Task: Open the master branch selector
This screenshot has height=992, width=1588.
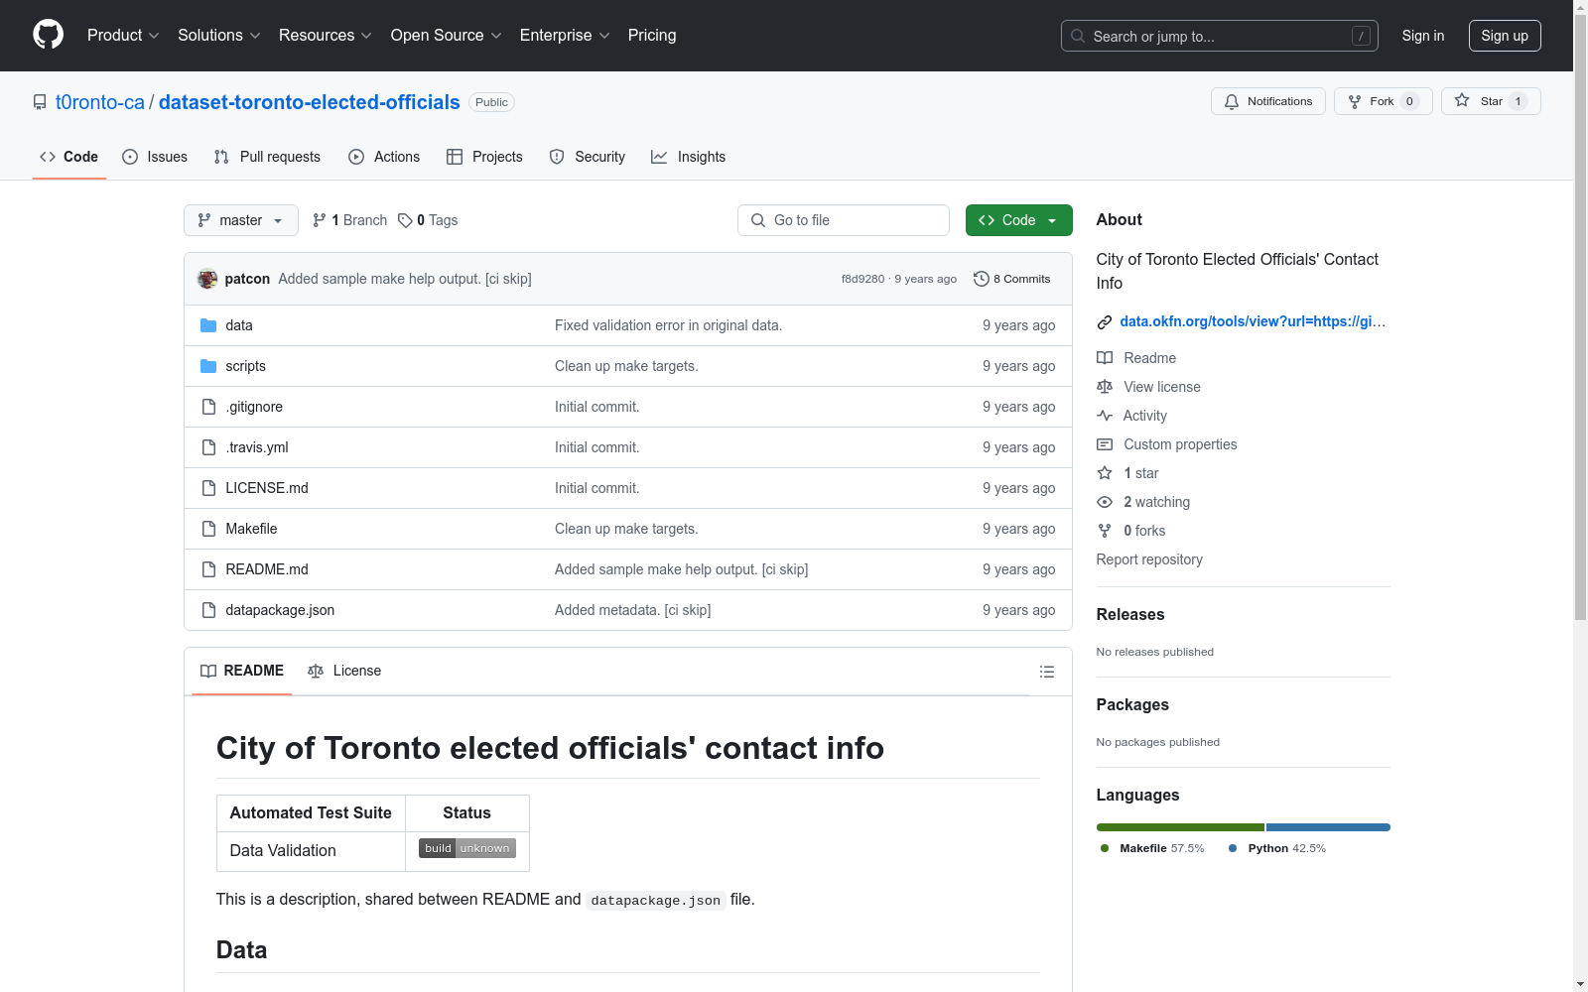Action: tap(241, 220)
